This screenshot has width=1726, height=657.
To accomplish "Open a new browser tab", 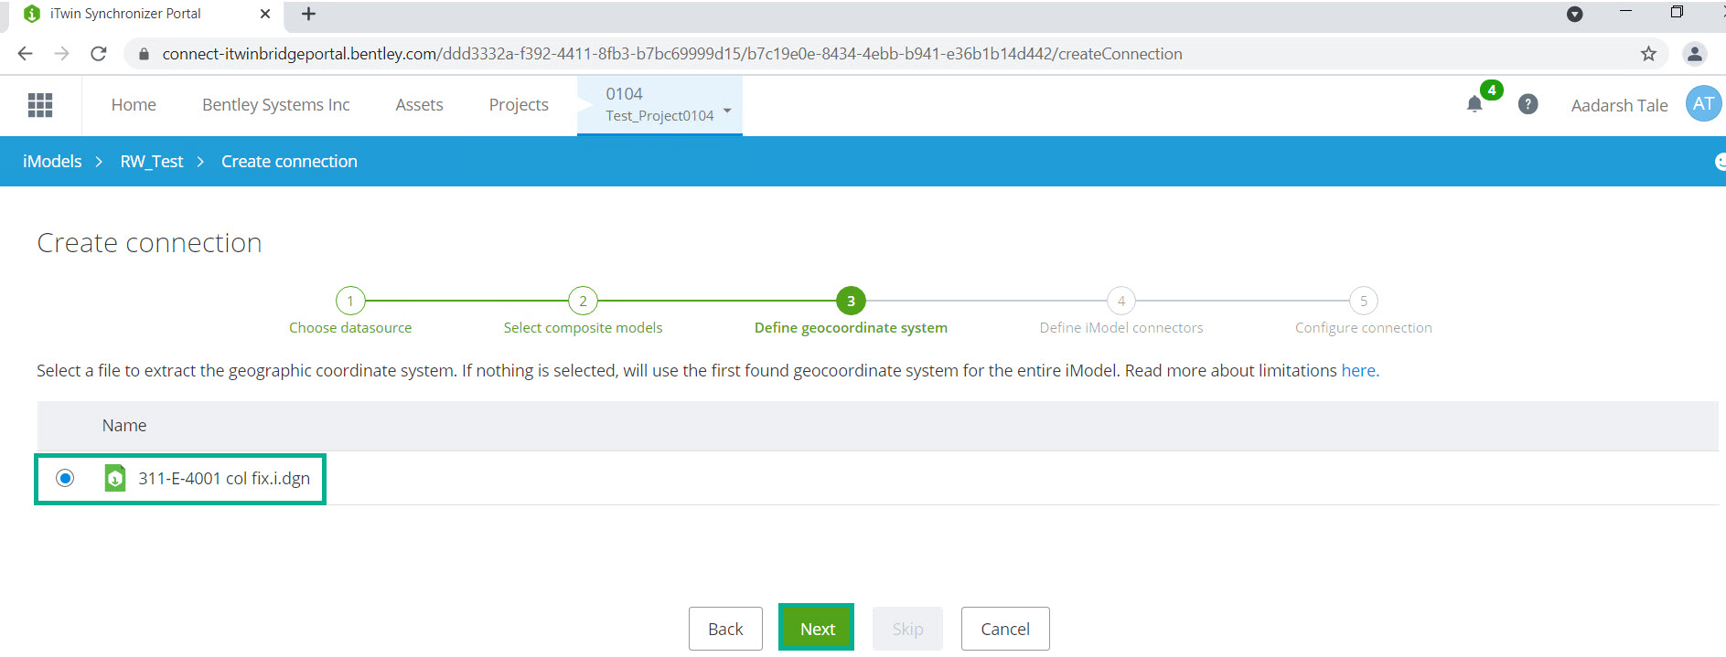I will click(308, 14).
